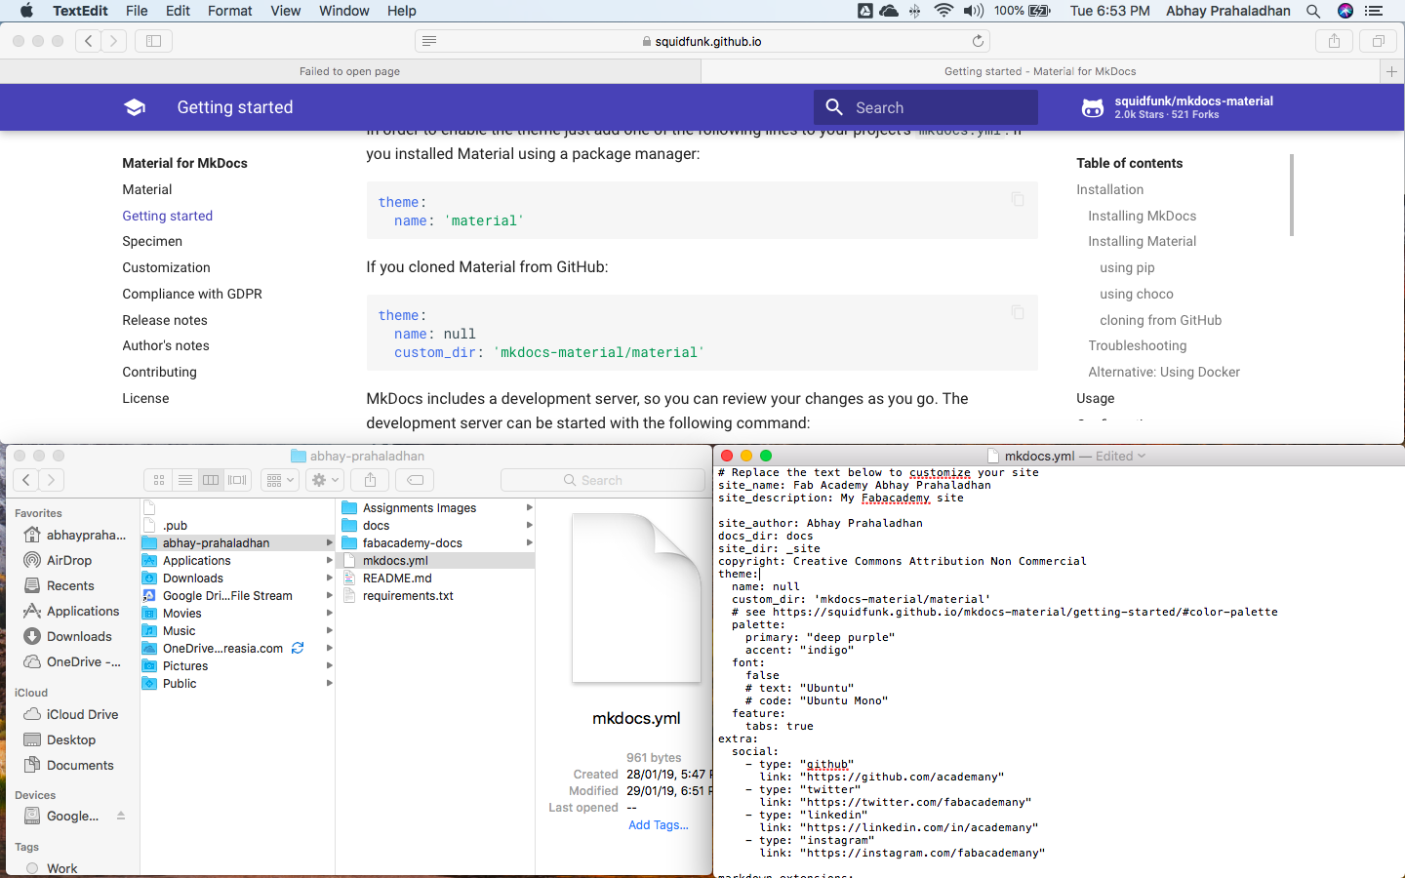Go back in Safari history
The height and width of the screenshot is (878, 1405).
click(89, 41)
